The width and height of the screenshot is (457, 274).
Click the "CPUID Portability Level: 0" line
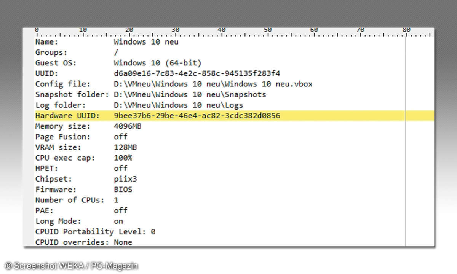95,231
